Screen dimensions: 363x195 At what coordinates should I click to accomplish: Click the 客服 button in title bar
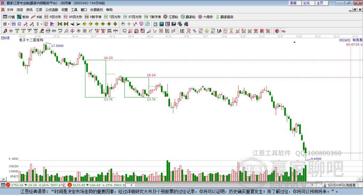pos(295,3)
